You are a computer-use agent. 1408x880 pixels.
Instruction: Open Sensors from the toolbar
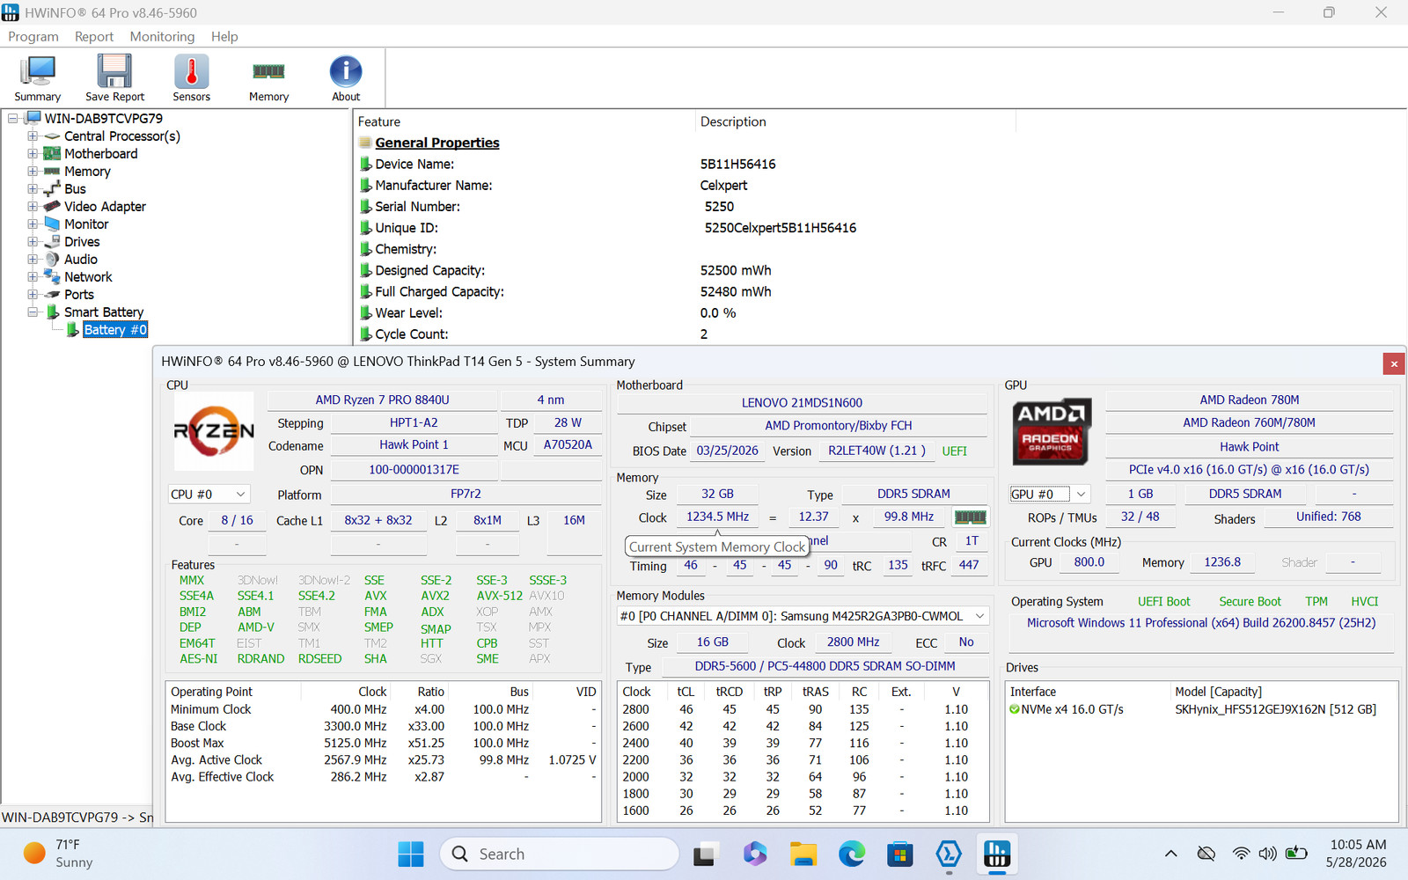point(191,78)
